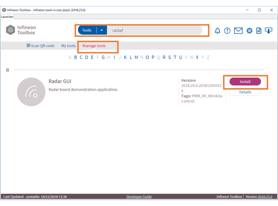Close the Infineon Toolbox window

click(x=272, y=10)
